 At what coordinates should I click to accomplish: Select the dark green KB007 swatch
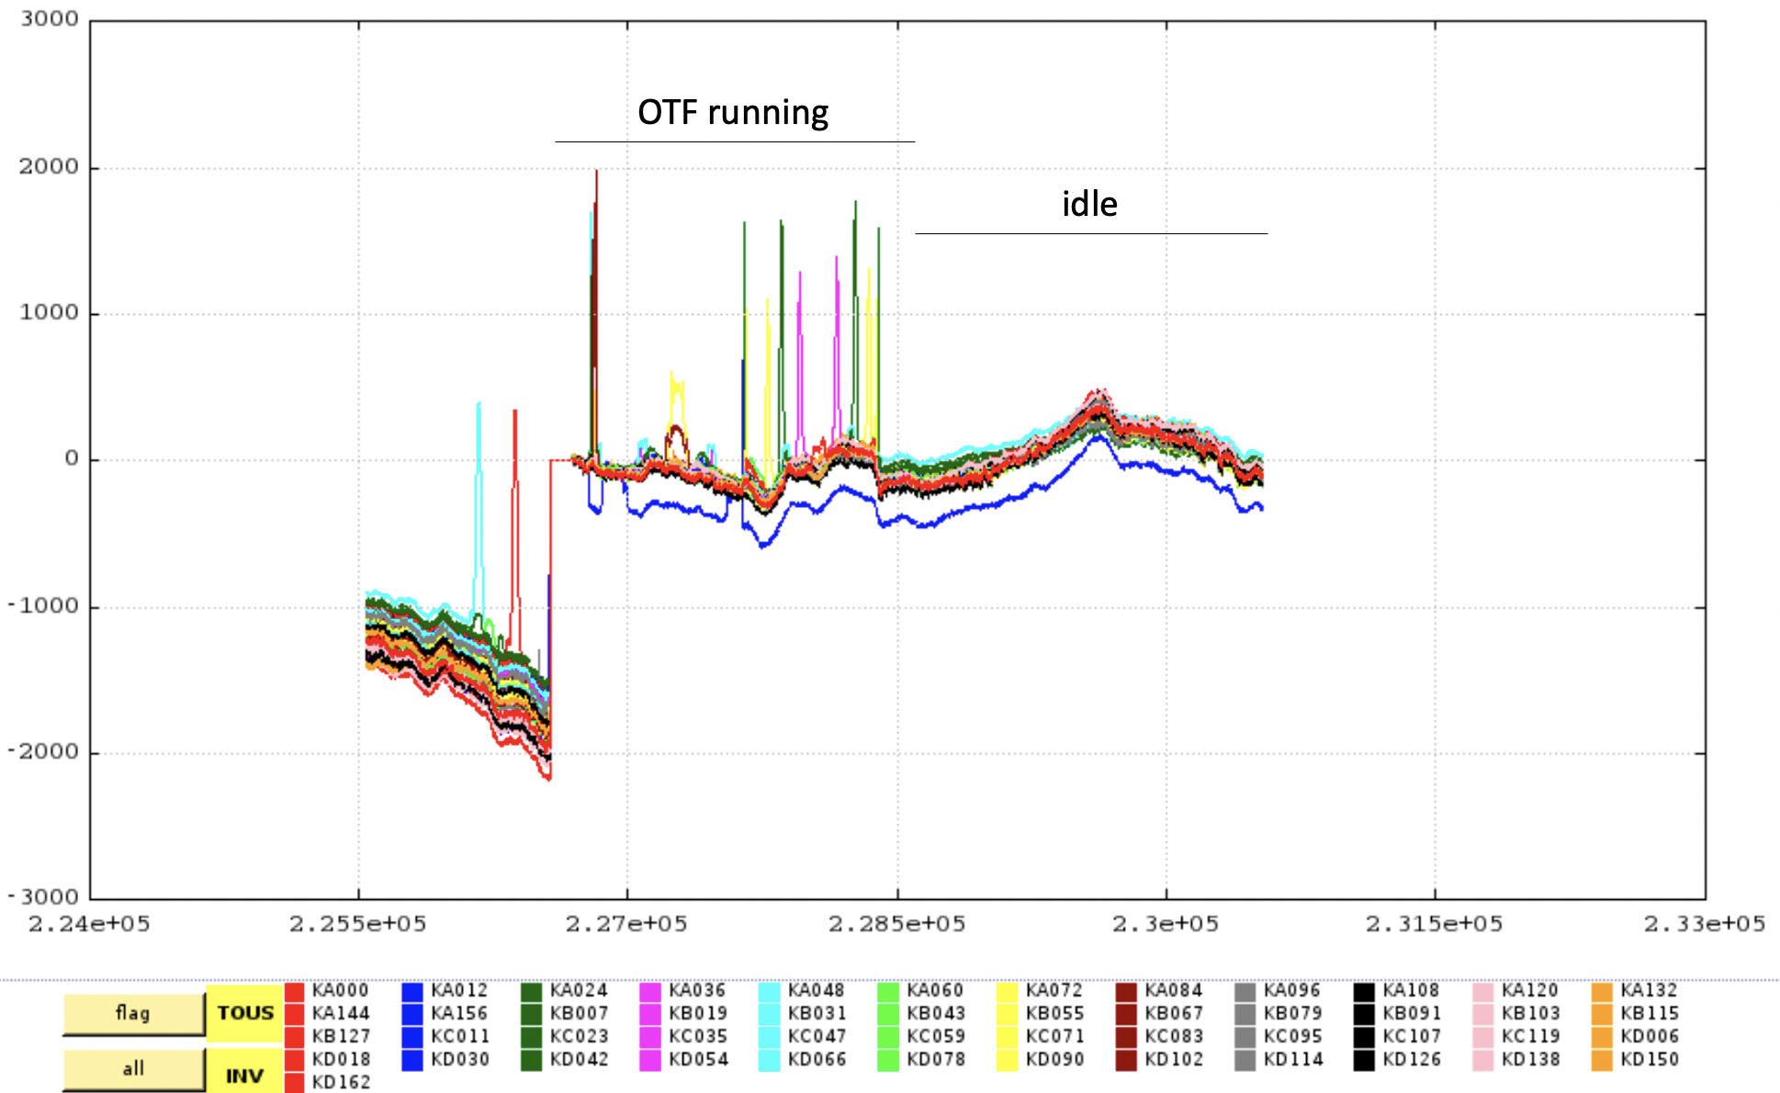[x=531, y=1014]
